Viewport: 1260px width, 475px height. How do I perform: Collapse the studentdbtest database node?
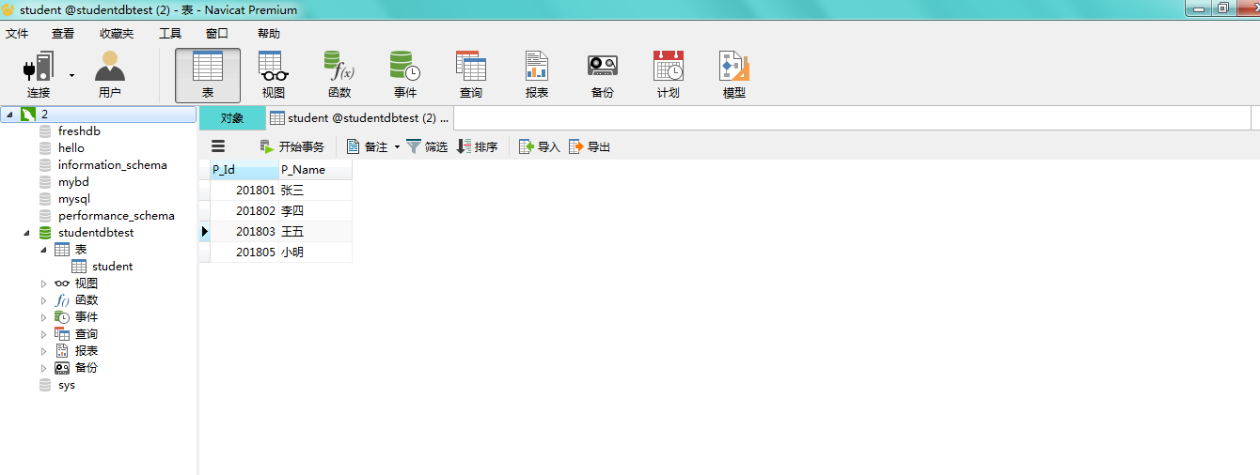[26, 233]
